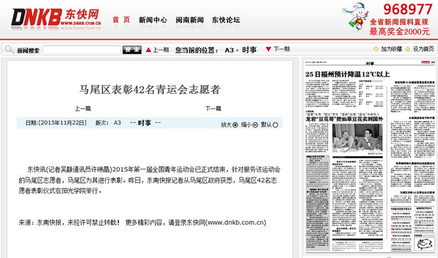This screenshot has height=258, width=438.
Task: Click article title 马尾区表彰42名青运会志愿者
Action: coord(150,89)
